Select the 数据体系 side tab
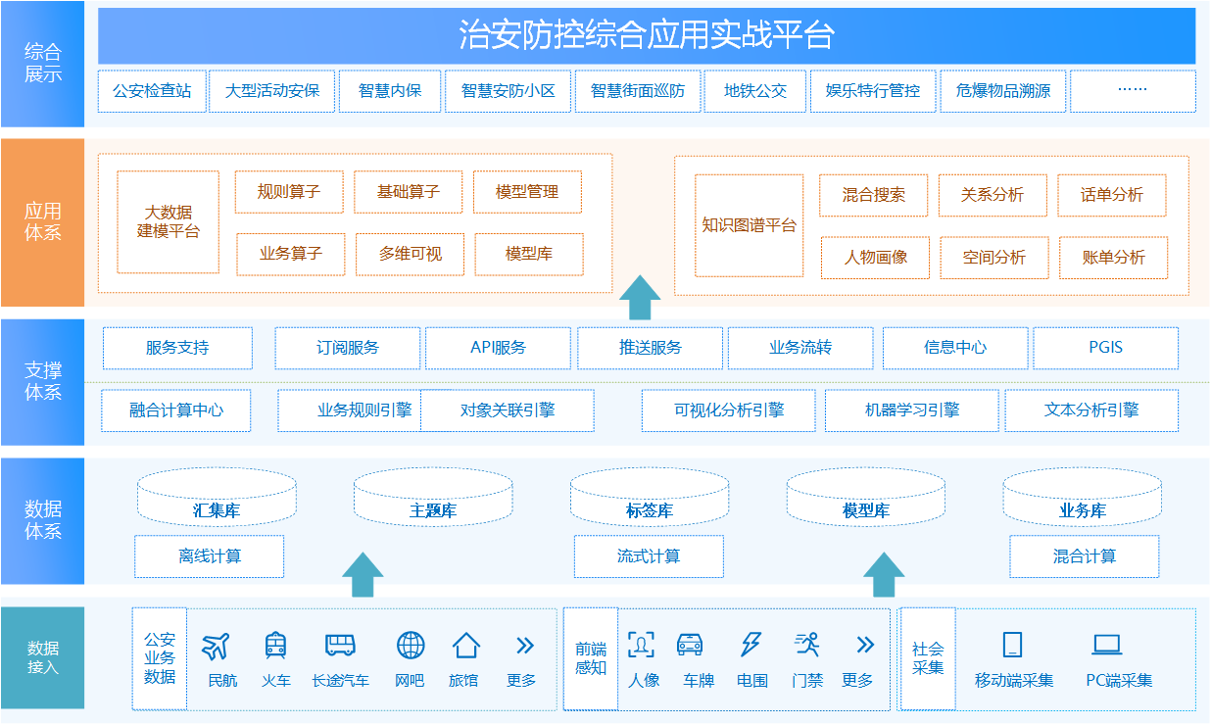Screen dimensions: 1211x724 tap(43, 520)
